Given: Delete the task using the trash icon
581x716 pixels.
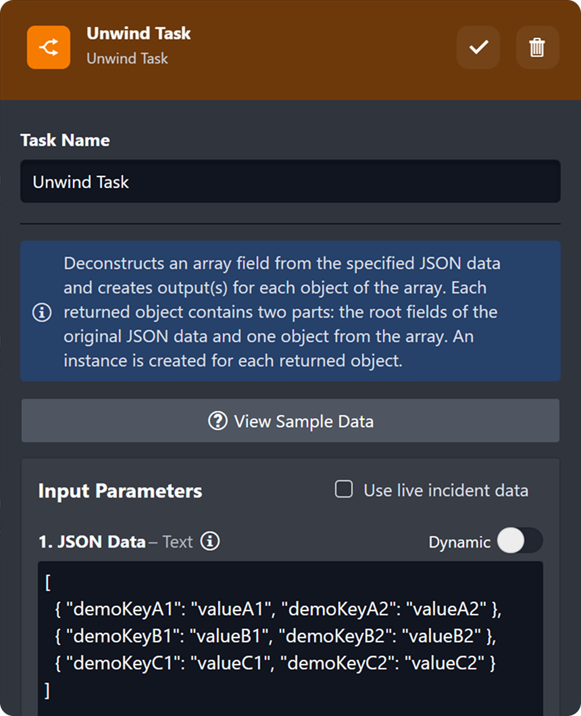Looking at the screenshot, I should pyautogui.click(x=537, y=47).
